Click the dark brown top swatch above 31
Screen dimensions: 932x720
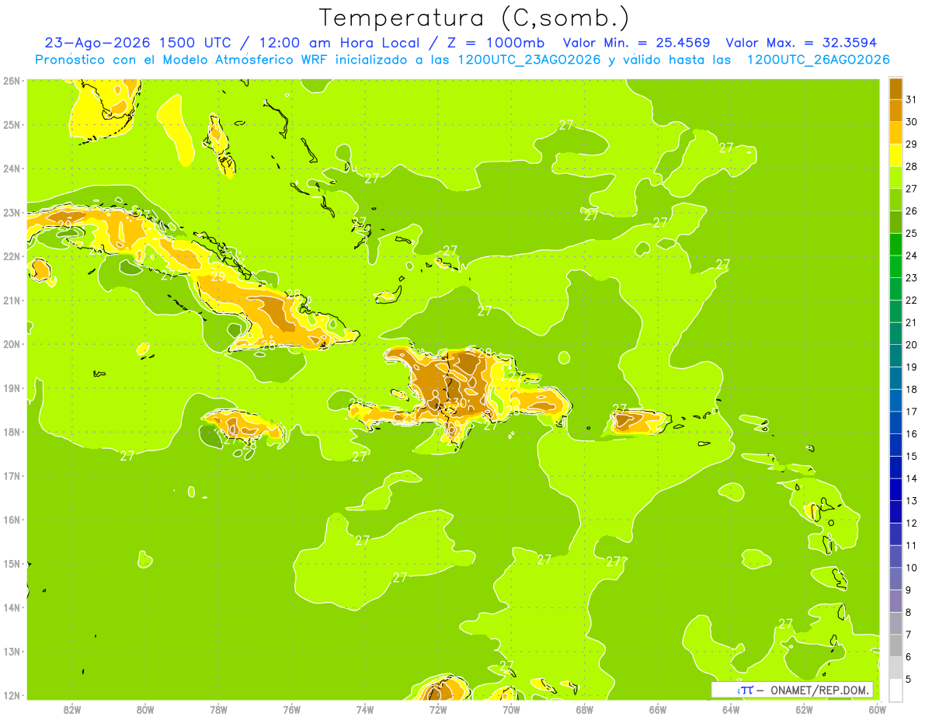coord(895,89)
